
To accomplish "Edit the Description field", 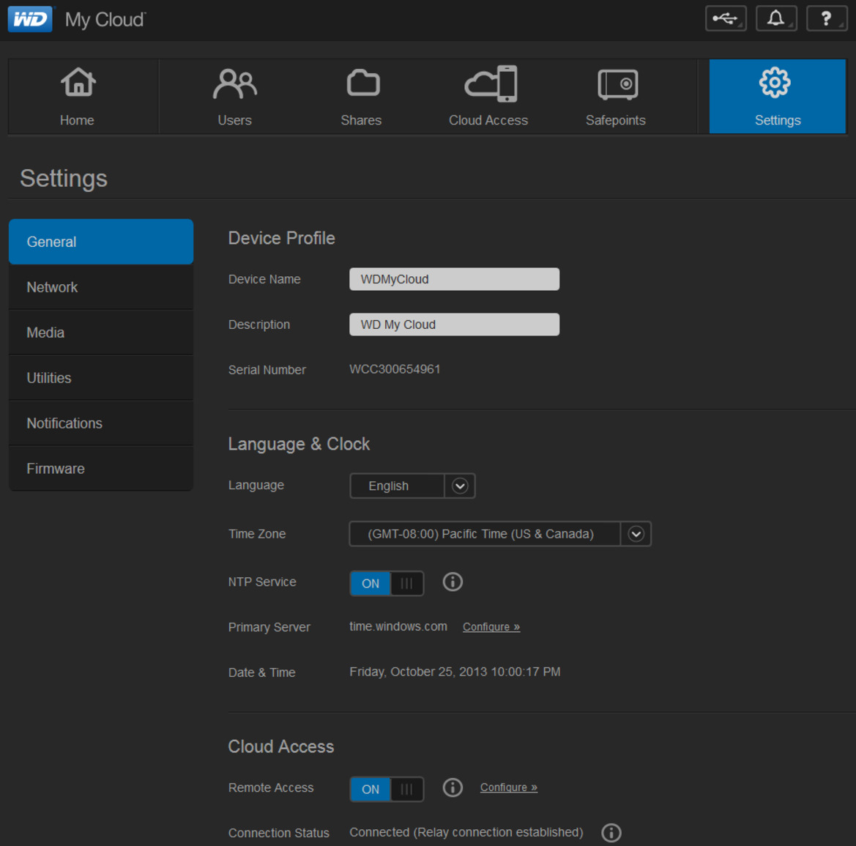I will tap(454, 324).
